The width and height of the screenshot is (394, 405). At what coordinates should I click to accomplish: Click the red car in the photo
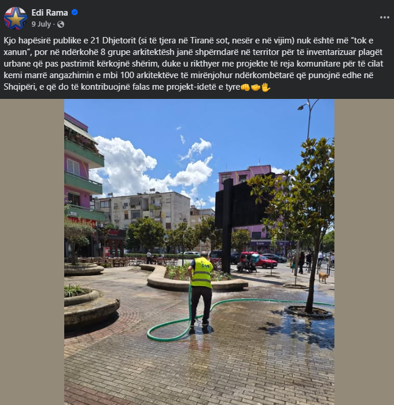pos(259,260)
